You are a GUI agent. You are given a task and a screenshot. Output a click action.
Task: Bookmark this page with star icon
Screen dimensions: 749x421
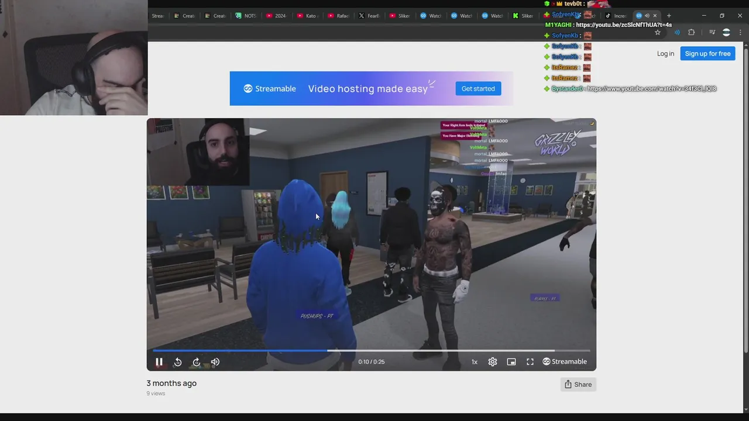[658, 32]
